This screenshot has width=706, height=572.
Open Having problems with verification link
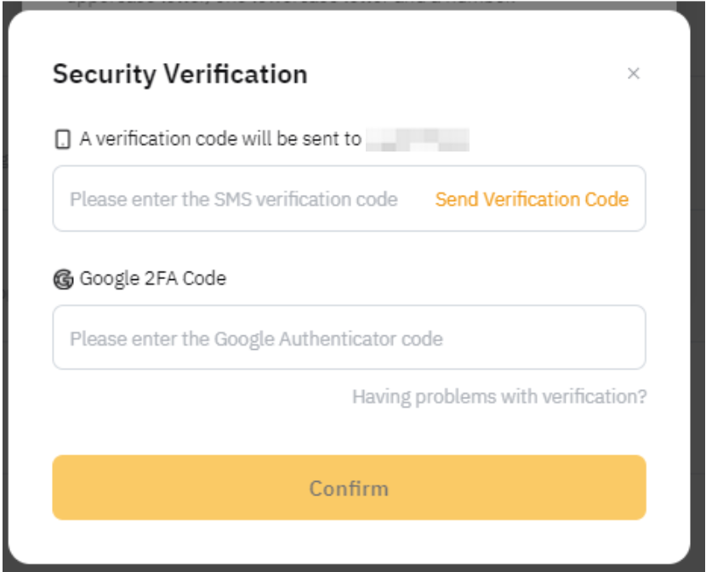[x=499, y=397]
